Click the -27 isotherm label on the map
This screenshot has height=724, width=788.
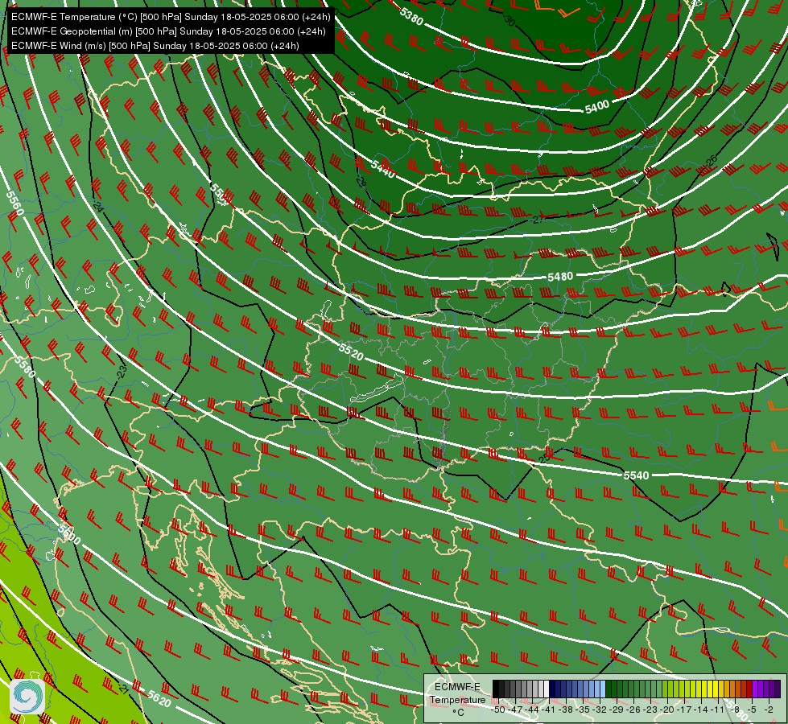538,219
